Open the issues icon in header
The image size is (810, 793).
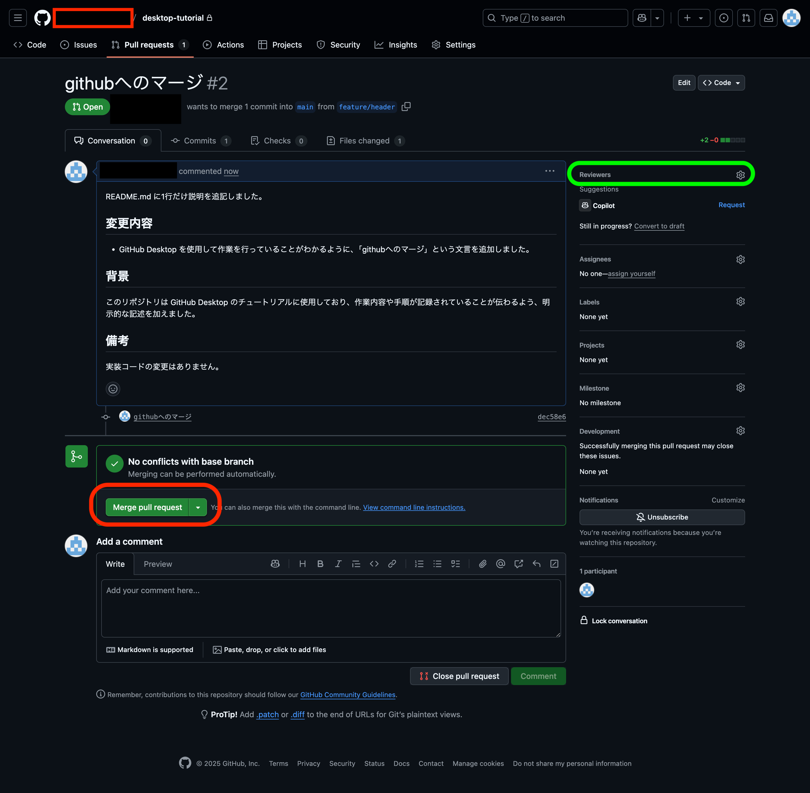point(724,18)
